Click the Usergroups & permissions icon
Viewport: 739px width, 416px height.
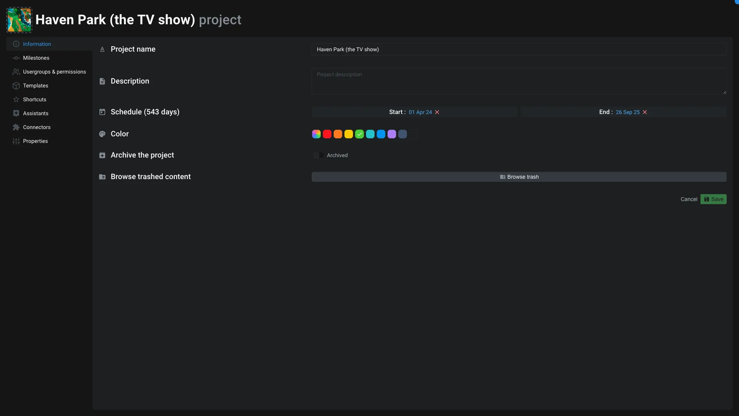[x=17, y=72]
